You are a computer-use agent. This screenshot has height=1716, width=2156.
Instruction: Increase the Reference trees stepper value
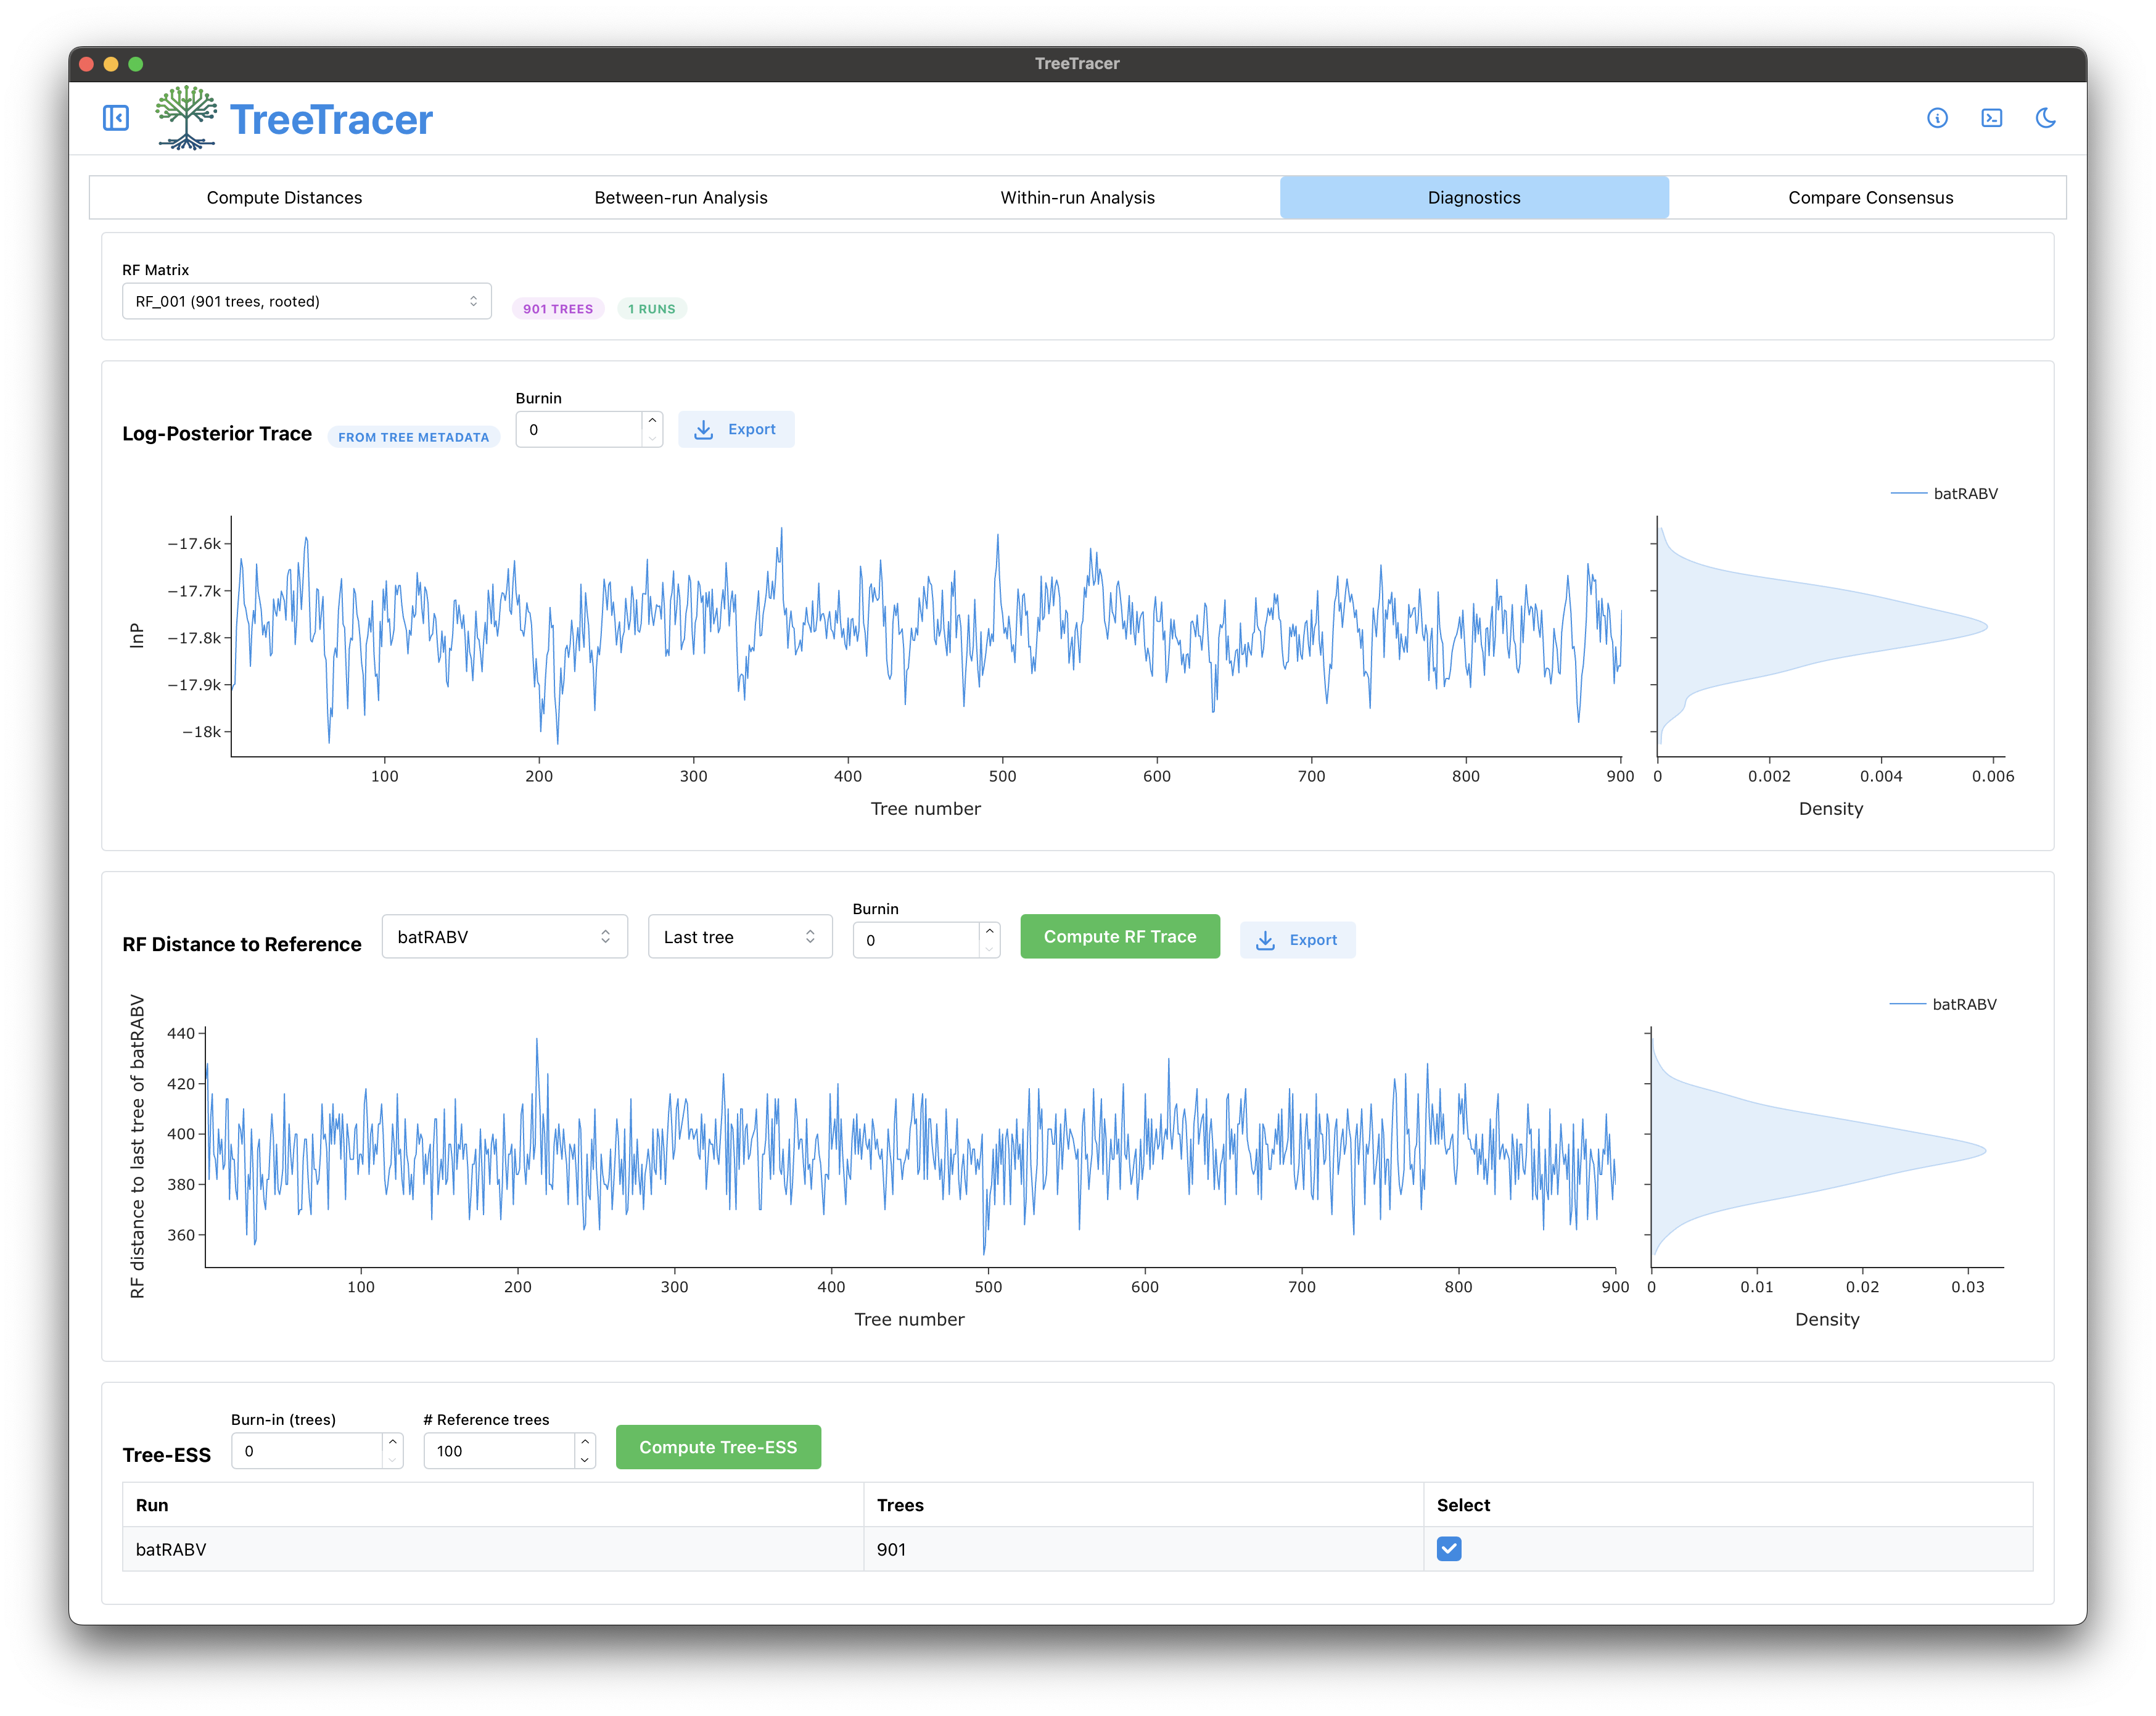[585, 1442]
